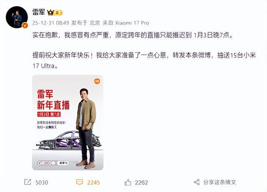The image size is (267, 192).
Task: Open the 雷军新年直播 poster image
Action: [x=68, y=123]
